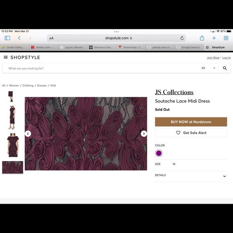Go to Women breadcrumb
The image size is (233, 233).
(14, 86)
